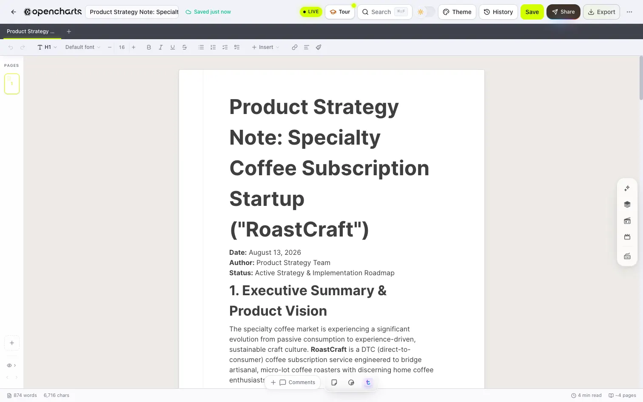
Task: Click the Executive Summary heading
Action: pos(308,301)
